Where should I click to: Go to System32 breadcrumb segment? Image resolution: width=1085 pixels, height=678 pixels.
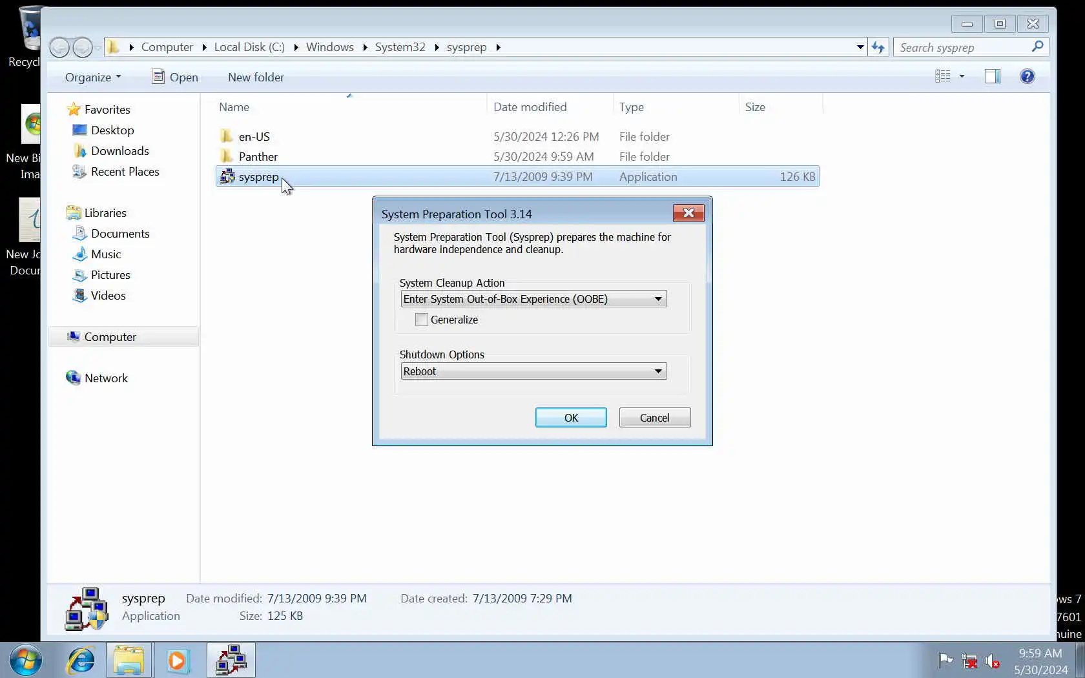(x=400, y=47)
